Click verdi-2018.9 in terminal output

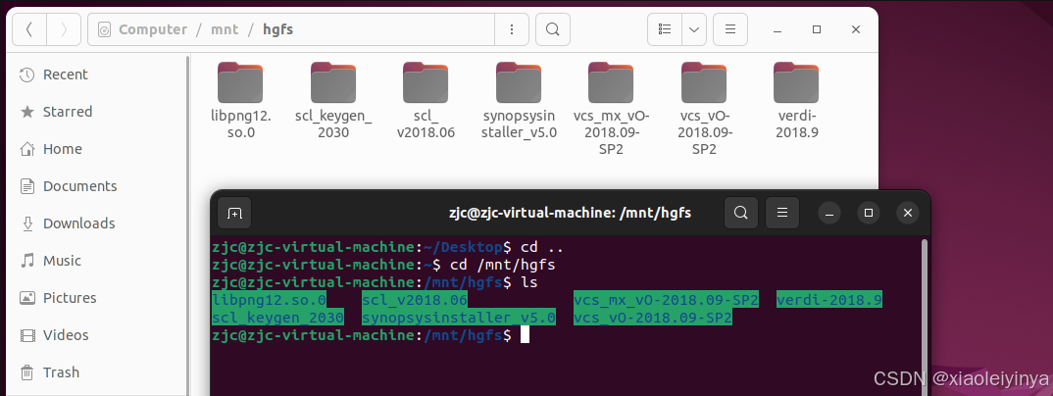[x=829, y=300]
